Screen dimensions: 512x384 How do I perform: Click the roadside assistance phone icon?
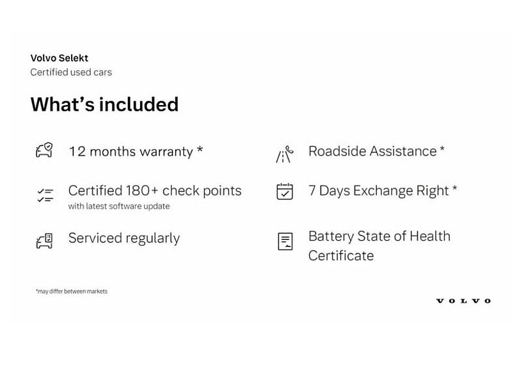[285, 154]
